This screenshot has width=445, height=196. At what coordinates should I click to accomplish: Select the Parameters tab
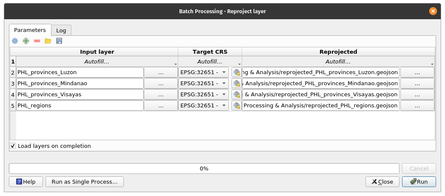[30, 30]
